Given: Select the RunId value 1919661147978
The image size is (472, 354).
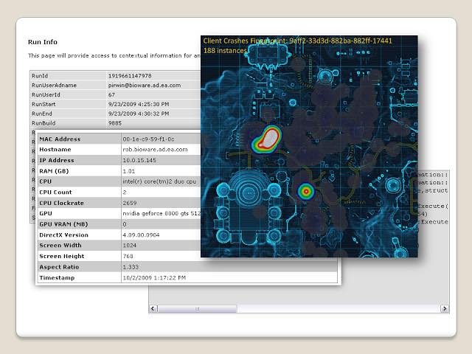Looking at the screenshot, I should (x=130, y=75).
